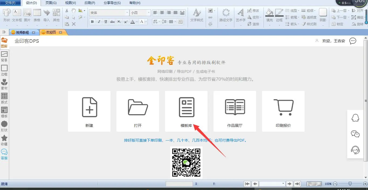Image resolution: width=368 pixels, height=190 pixels.
Task: Click the blue print-order PDF export link
Action: 186,140
